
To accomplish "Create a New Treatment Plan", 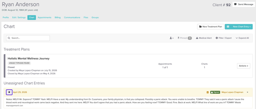I will [x=211, y=27].
